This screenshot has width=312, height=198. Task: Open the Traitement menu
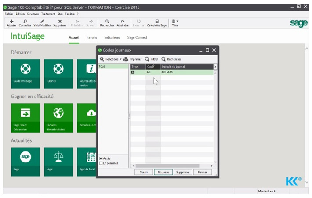[48, 14]
